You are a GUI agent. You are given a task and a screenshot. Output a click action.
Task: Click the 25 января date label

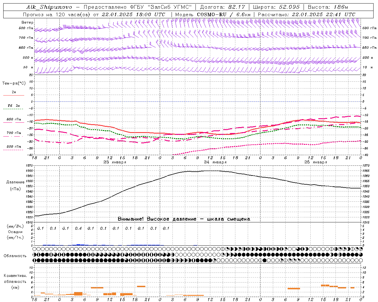(315, 162)
